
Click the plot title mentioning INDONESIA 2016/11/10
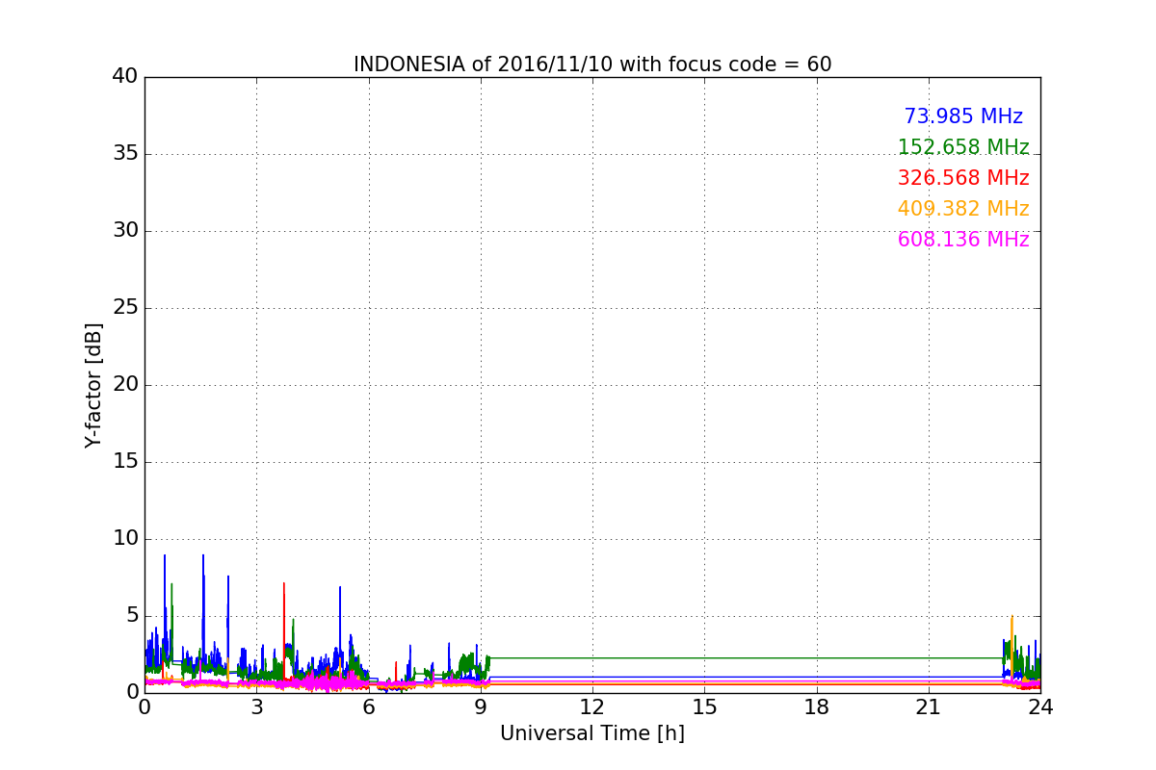click(x=592, y=64)
